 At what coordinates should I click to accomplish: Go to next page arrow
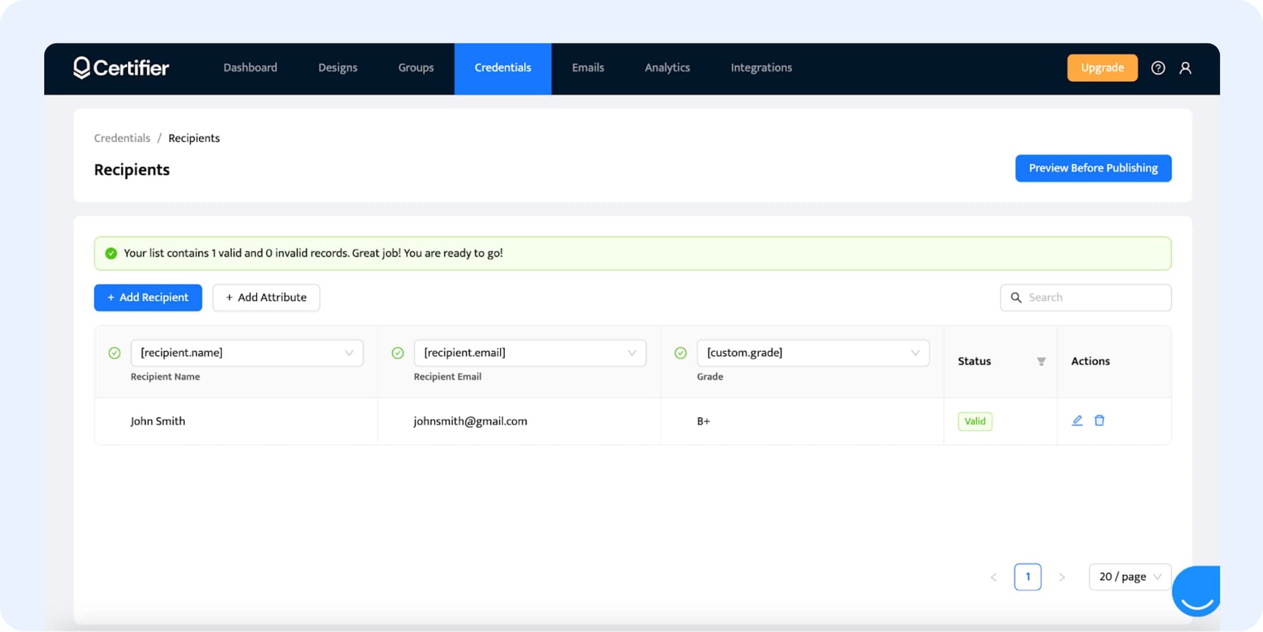click(1062, 577)
